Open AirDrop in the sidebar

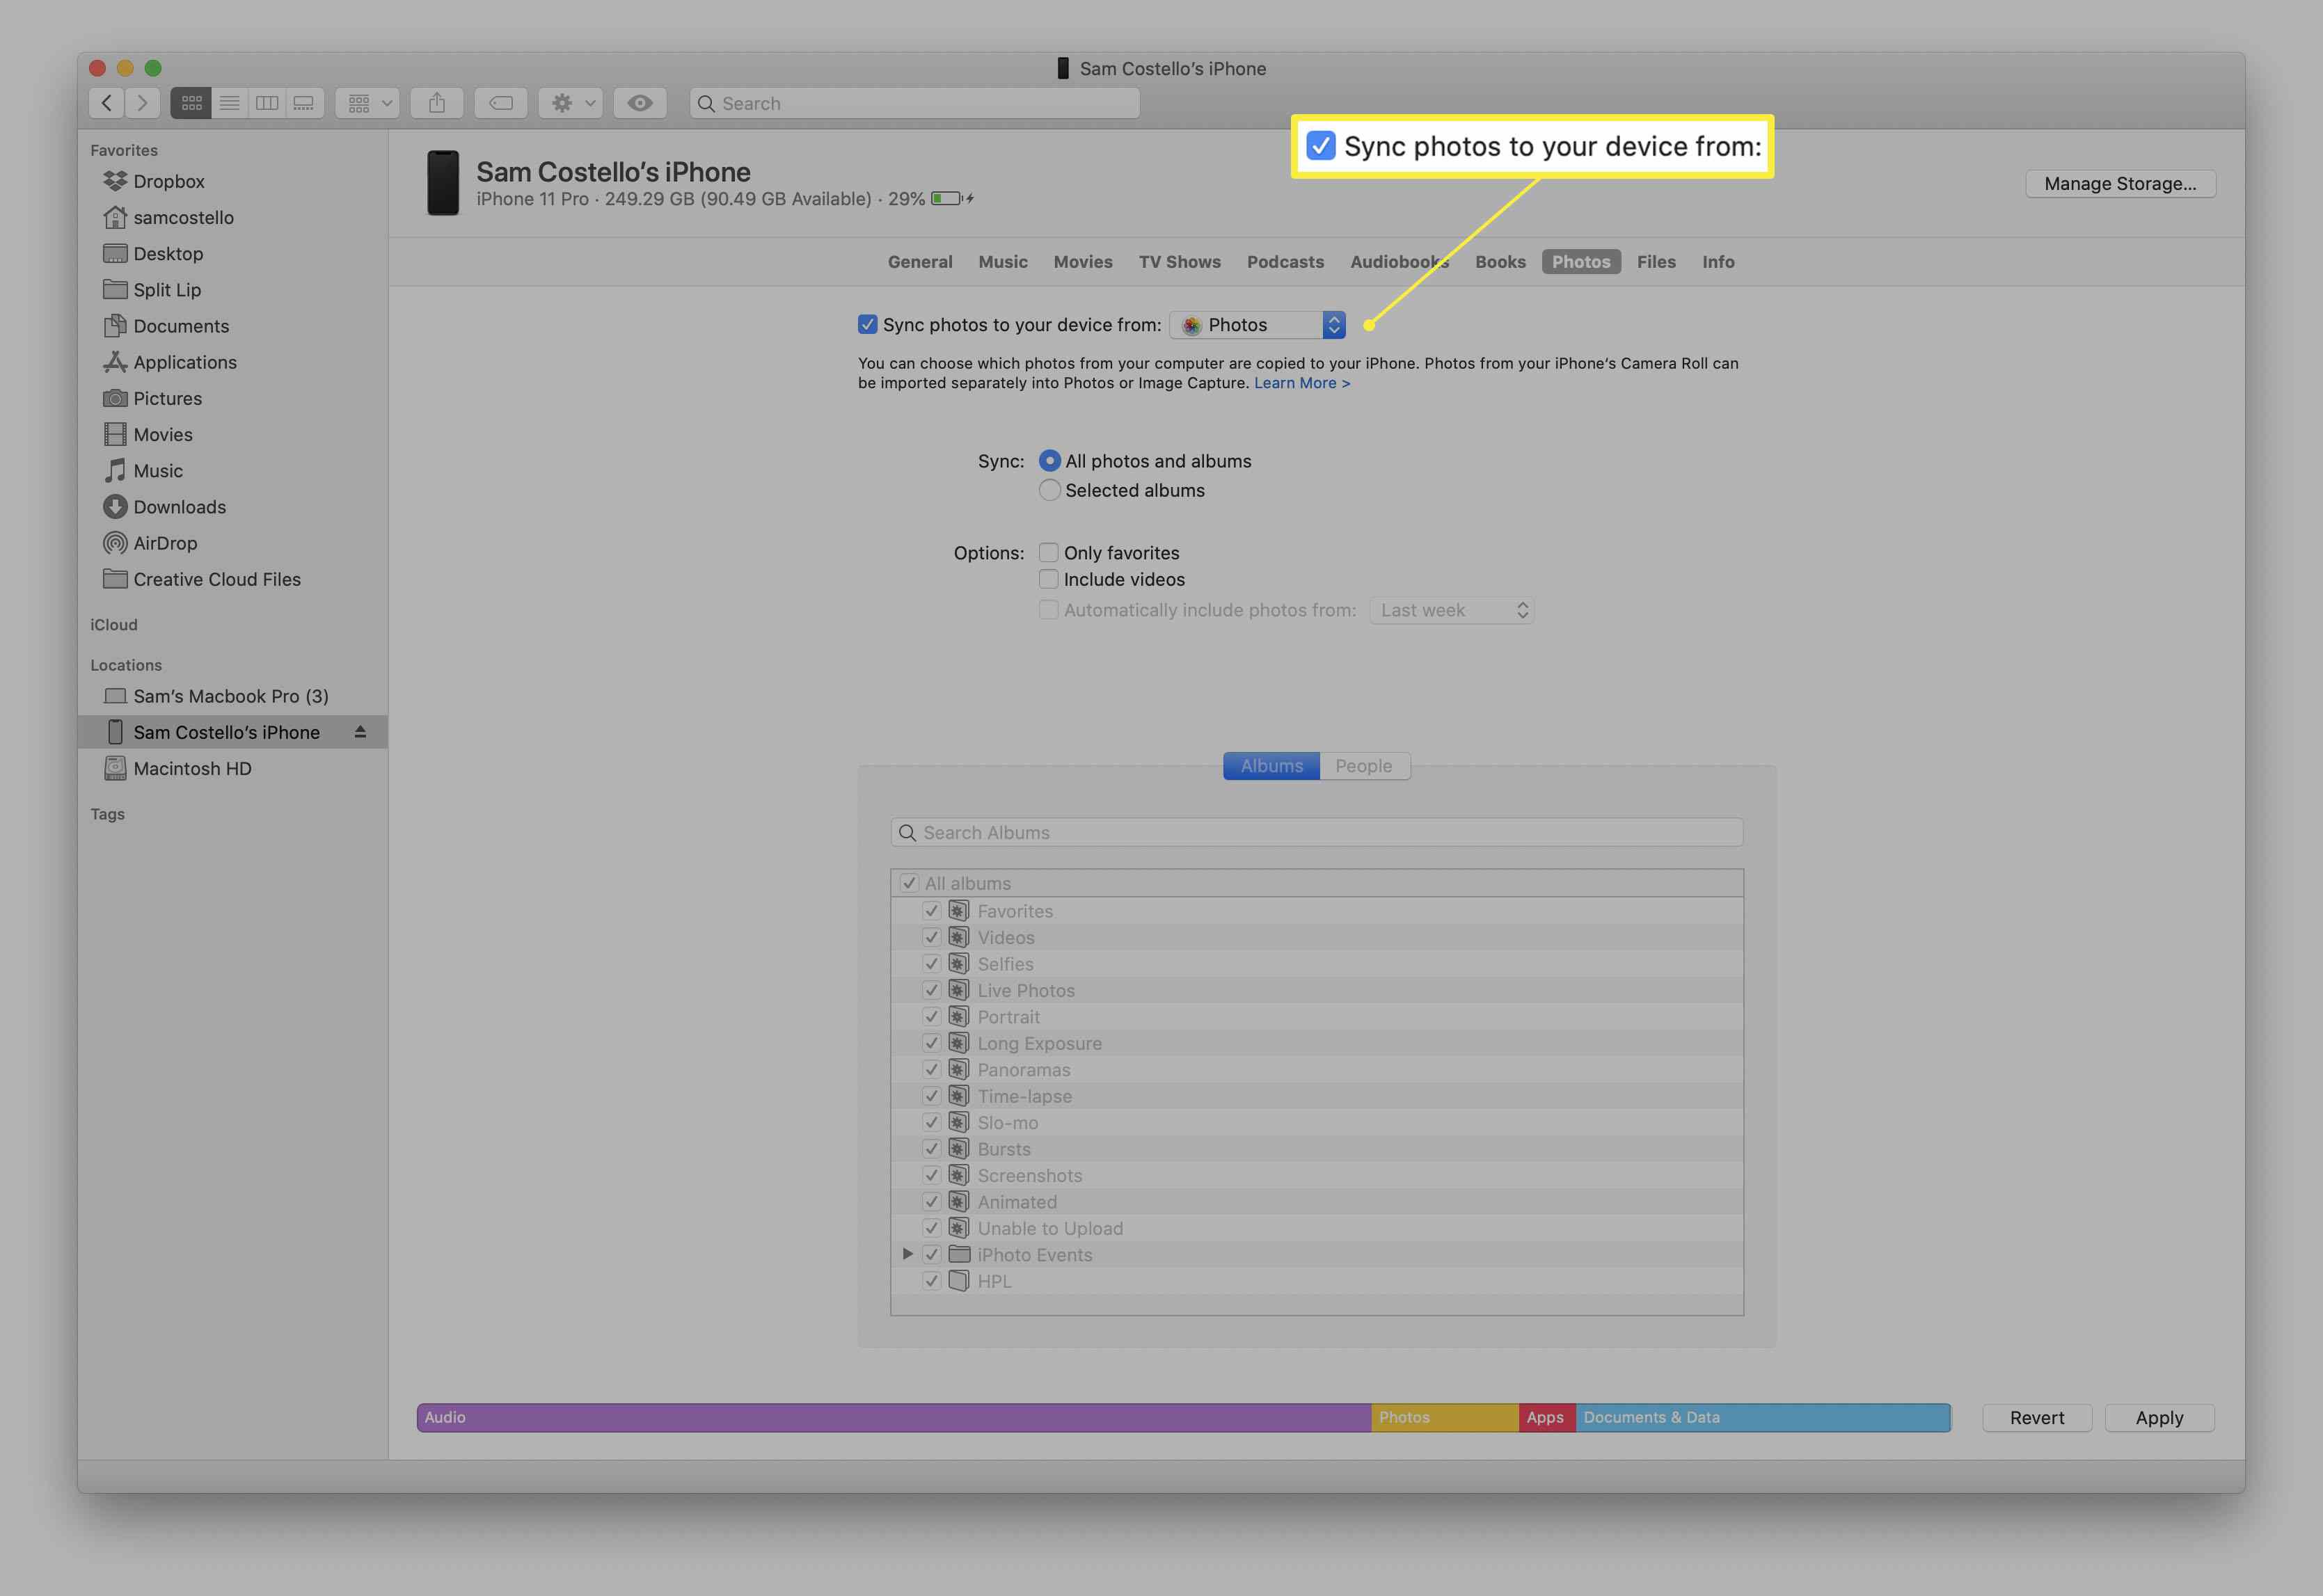coord(232,543)
